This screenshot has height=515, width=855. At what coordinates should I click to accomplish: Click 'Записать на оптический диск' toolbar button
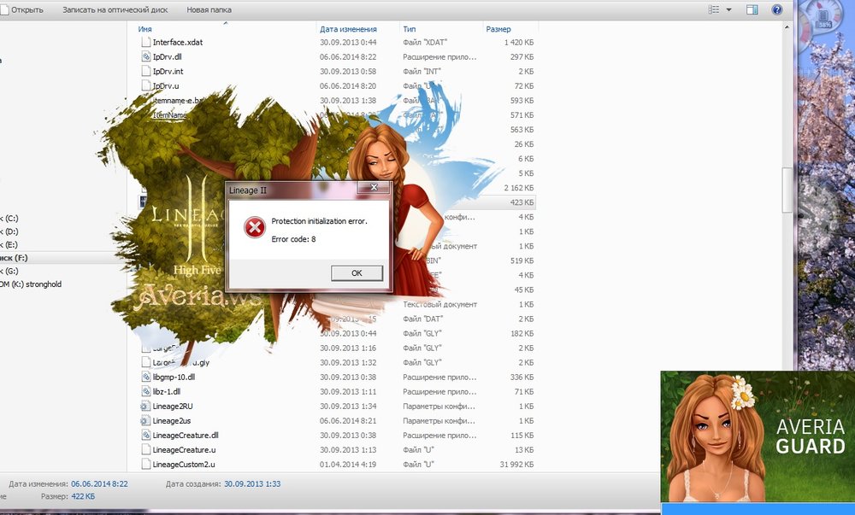115,9
